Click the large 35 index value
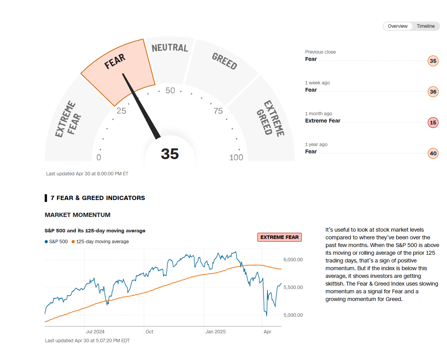Image resolution: width=447 pixels, height=348 pixels. click(170, 154)
